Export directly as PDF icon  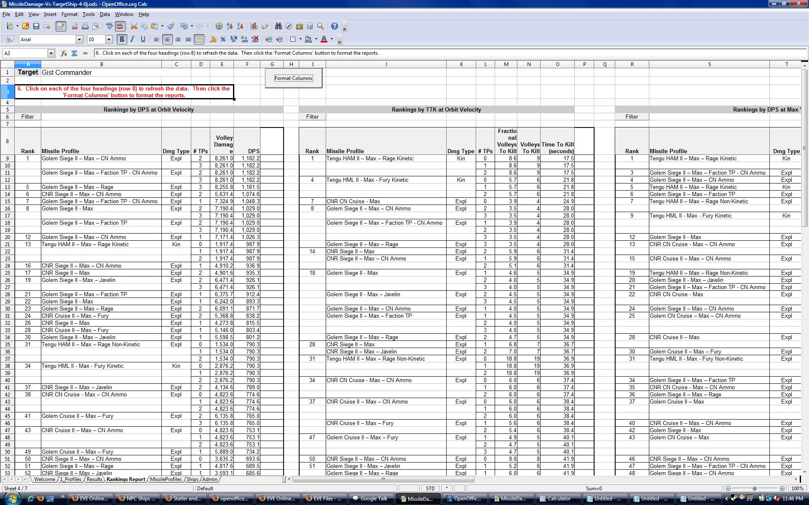[x=75, y=26]
